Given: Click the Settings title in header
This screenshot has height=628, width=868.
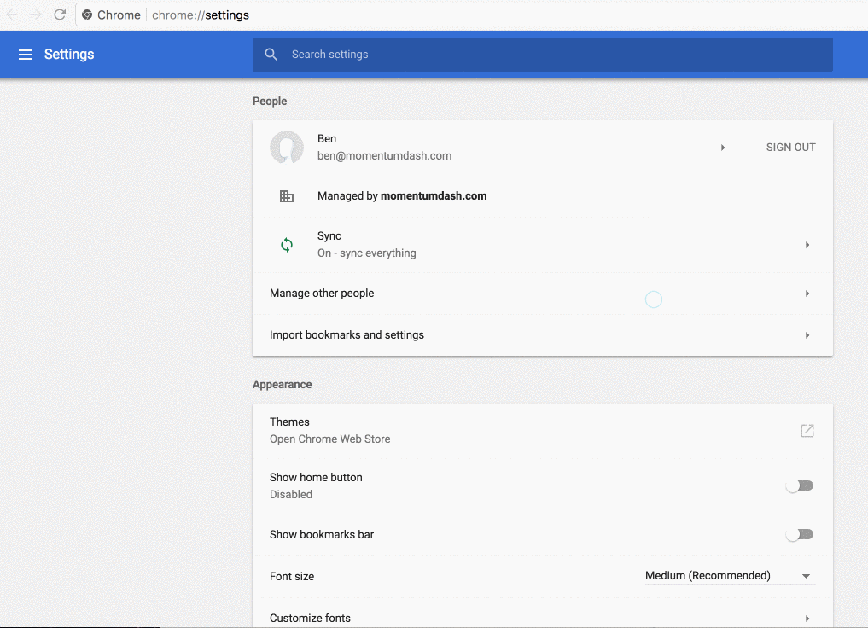Looking at the screenshot, I should (69, 55).
